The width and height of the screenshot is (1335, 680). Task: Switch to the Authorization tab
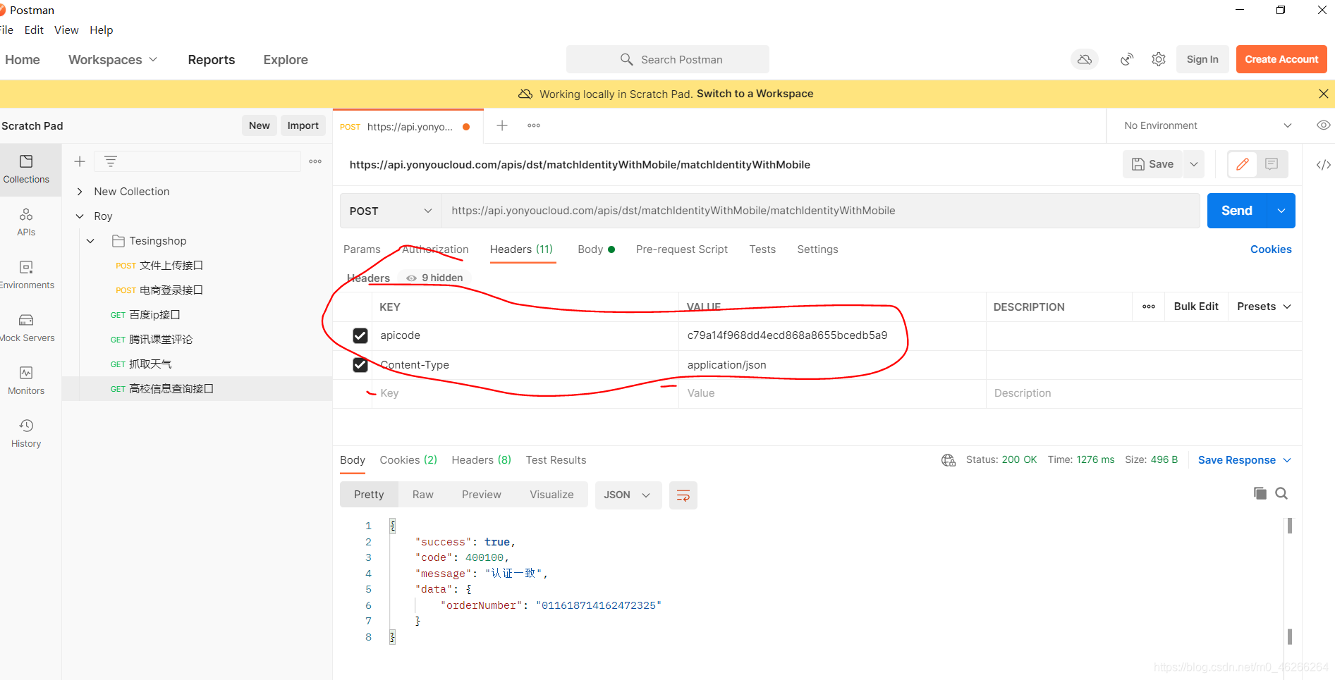click(435, 249)
